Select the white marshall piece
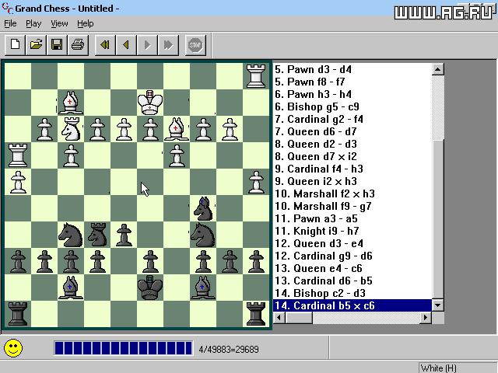 tap(71, 128)
